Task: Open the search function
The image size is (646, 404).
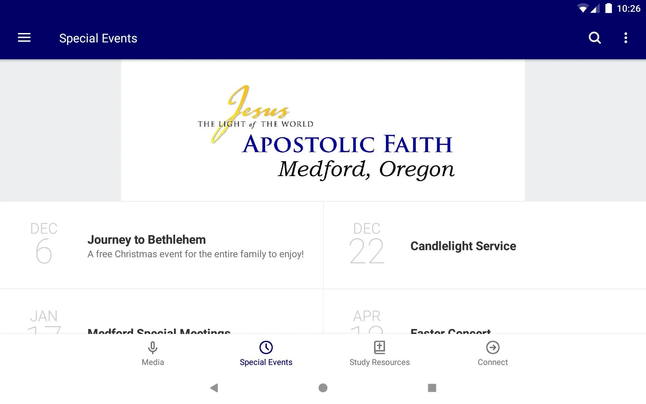Action: 595,38
